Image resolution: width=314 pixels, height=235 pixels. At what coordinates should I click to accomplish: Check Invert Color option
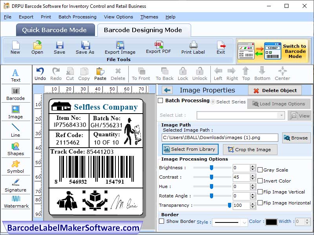tap(260, 181)
